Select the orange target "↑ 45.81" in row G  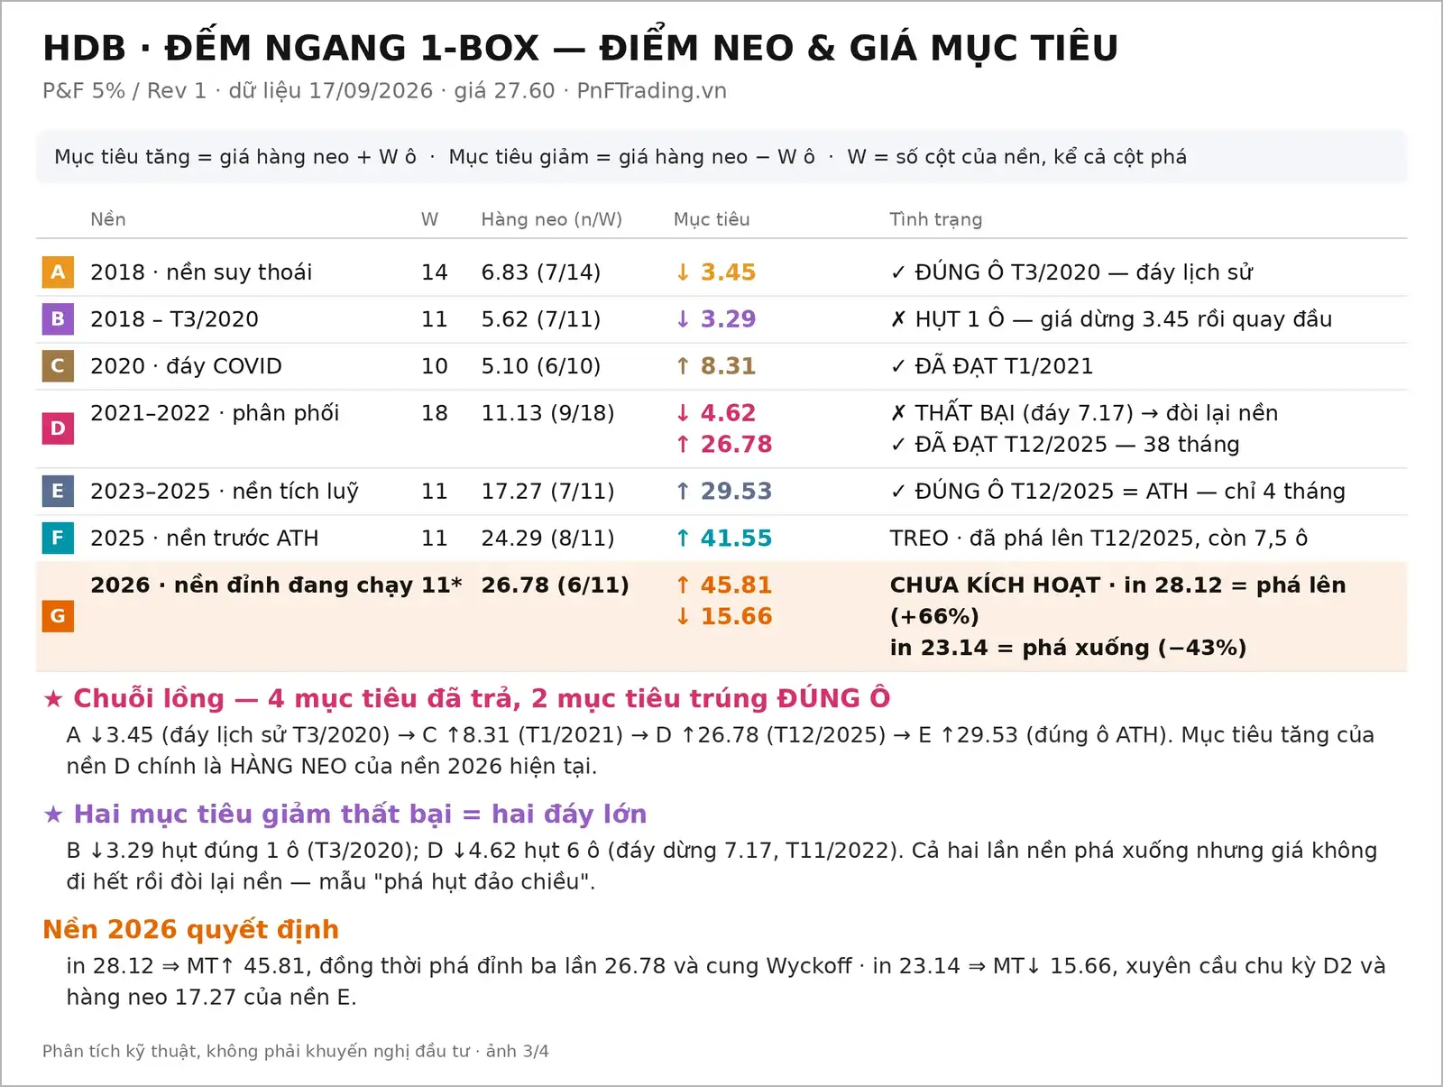tap(724, 585)
